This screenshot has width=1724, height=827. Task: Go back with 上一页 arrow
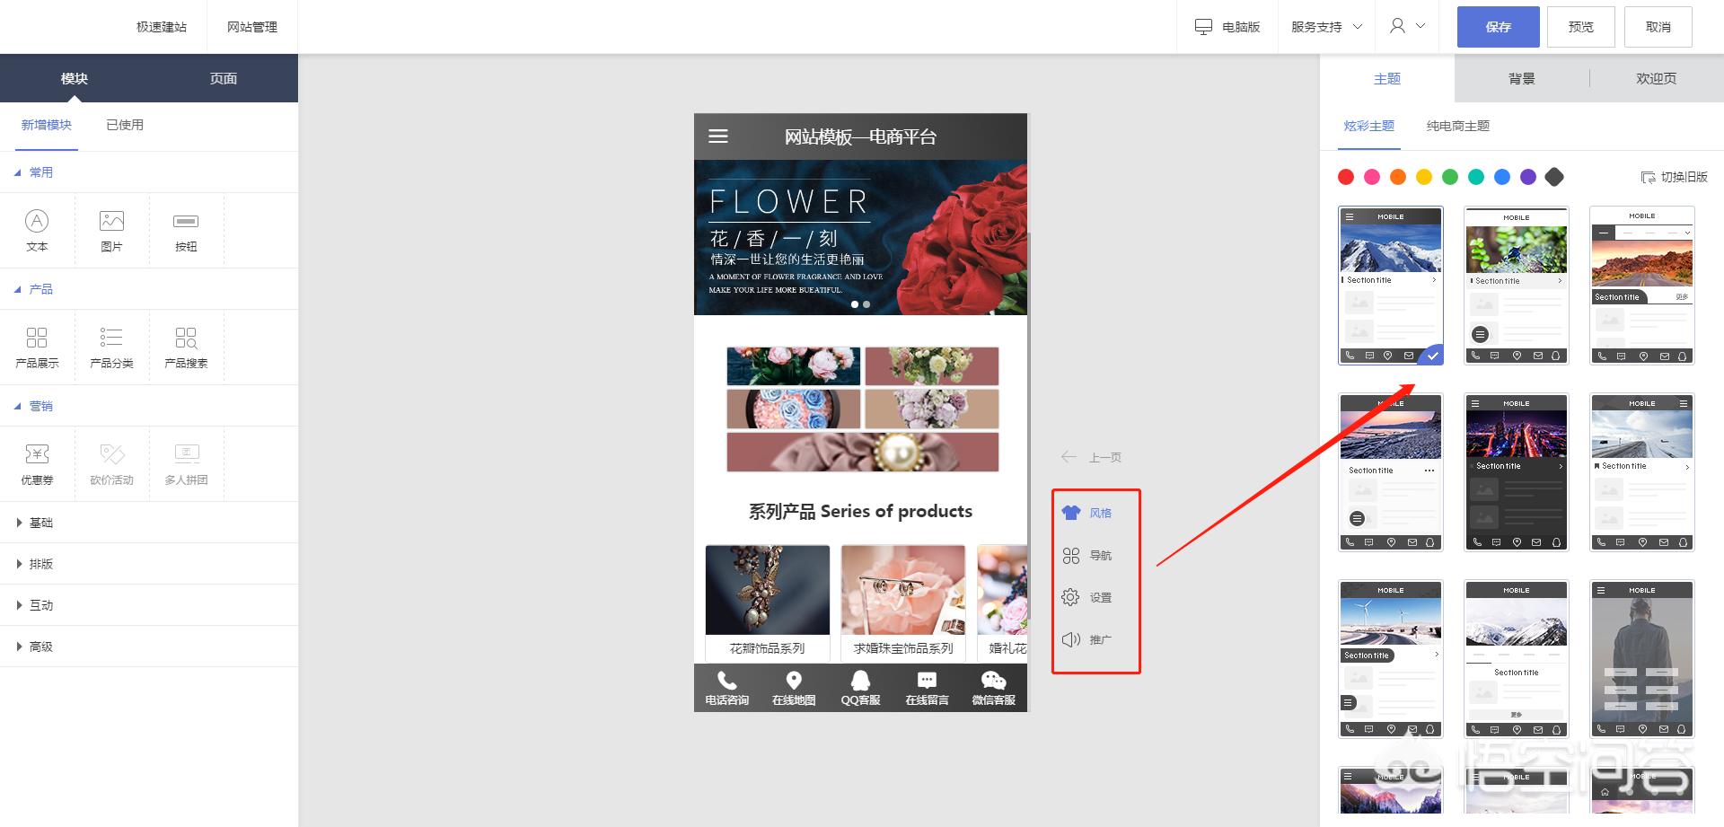click(1091, 457)
